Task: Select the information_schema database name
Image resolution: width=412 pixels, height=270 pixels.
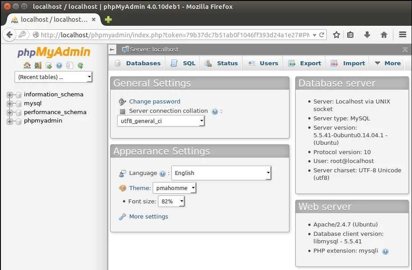Action: (x=54, y=95)
